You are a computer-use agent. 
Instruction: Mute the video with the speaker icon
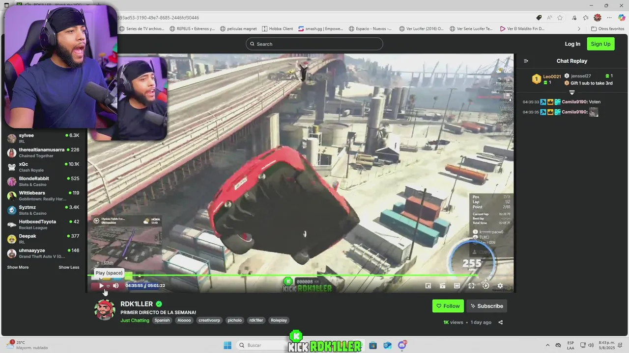116,286
